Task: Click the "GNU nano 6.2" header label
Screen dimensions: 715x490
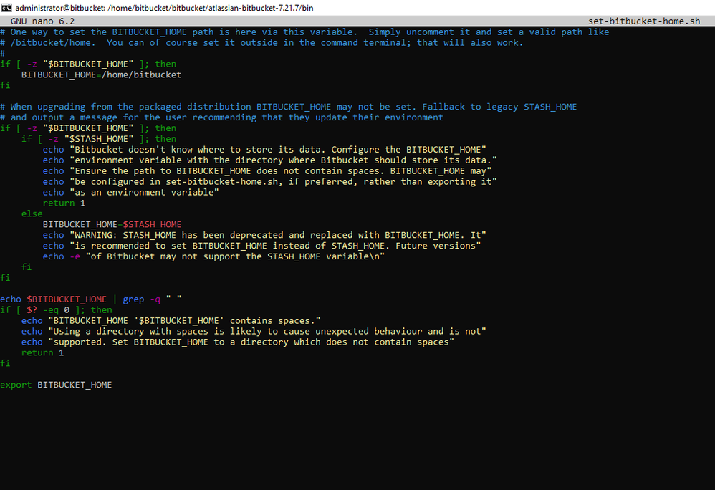Action: [x=42, y=21]
